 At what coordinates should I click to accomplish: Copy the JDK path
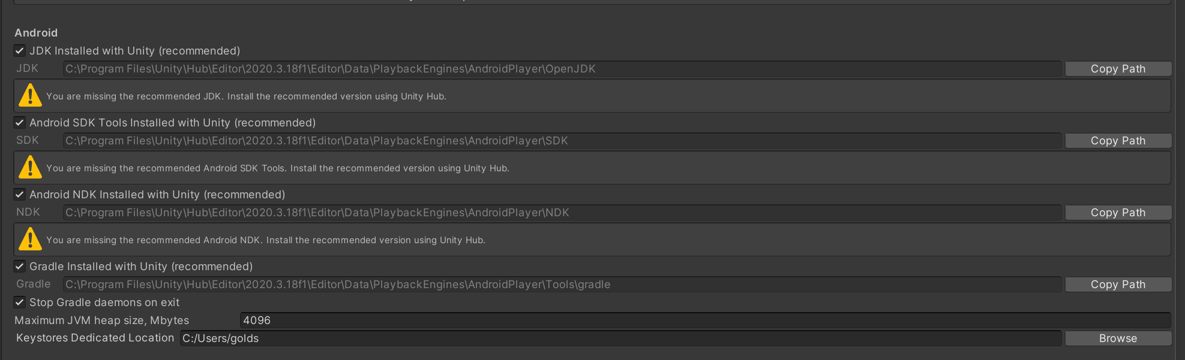coord(1118,69)
